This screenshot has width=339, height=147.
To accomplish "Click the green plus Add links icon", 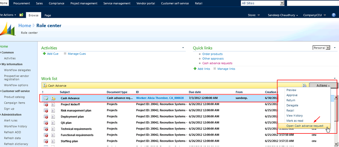I will [195, 69].
